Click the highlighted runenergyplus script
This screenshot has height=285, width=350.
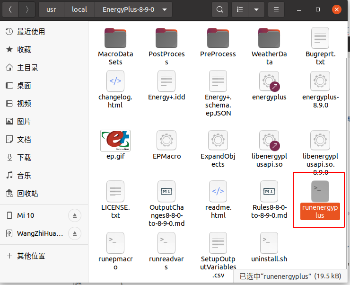tap(320, 200)
